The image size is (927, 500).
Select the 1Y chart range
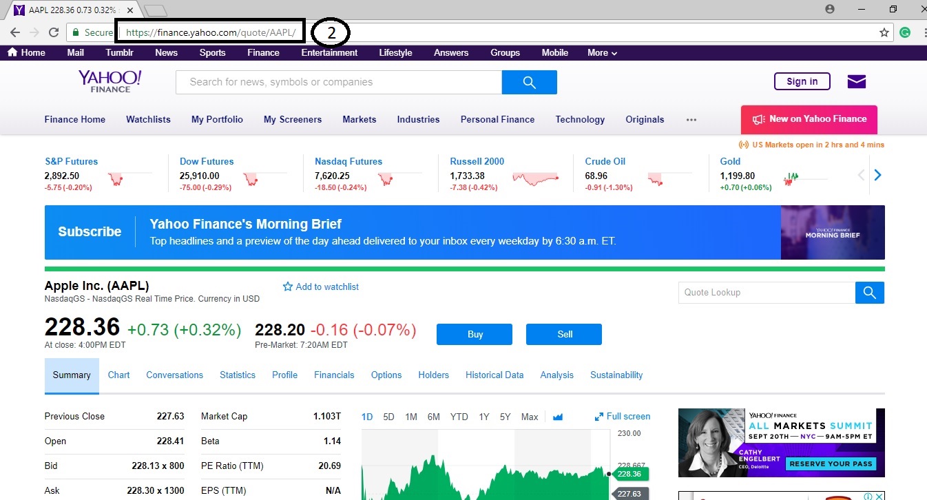click(x=484, y=417)
